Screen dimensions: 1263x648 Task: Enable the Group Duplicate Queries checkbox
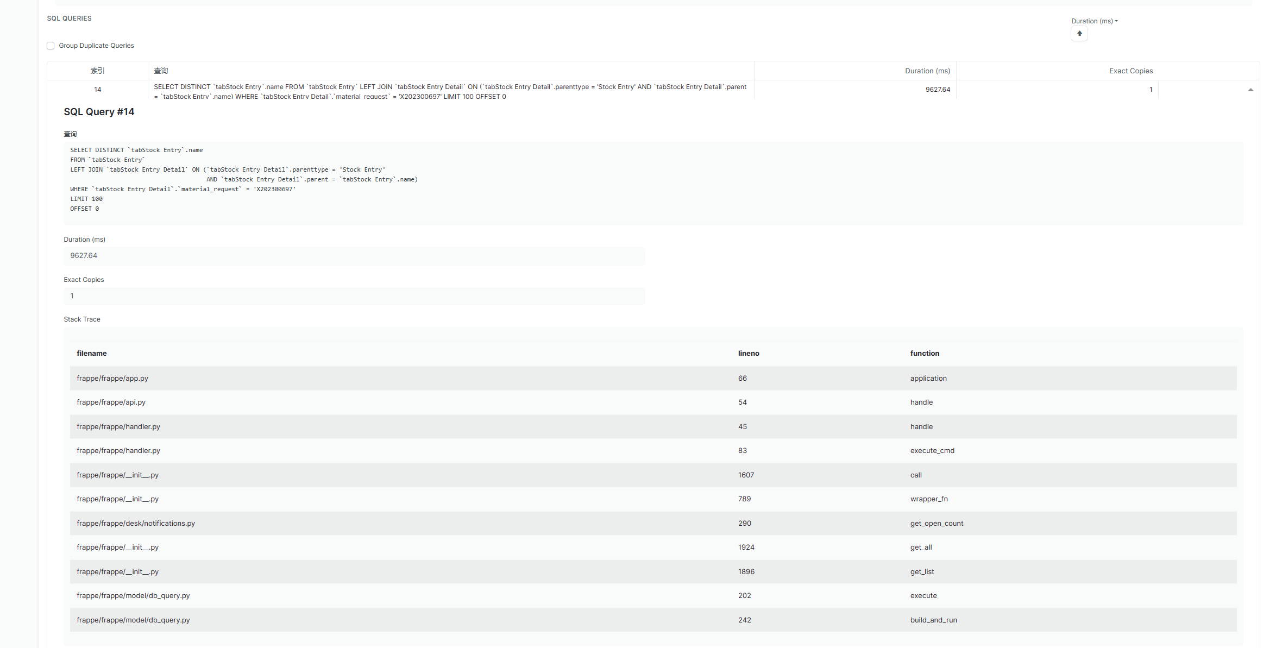pyautogui.click(x=51, y=46)
